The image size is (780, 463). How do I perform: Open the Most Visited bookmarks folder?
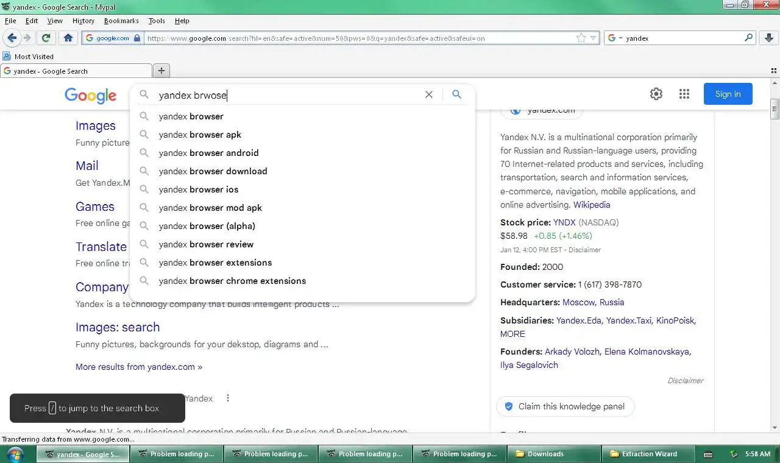(x=28, y=56)
